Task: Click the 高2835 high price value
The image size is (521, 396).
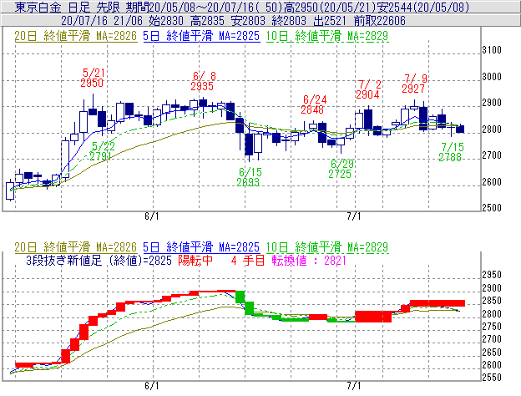Action: click(x=207, y=21)
